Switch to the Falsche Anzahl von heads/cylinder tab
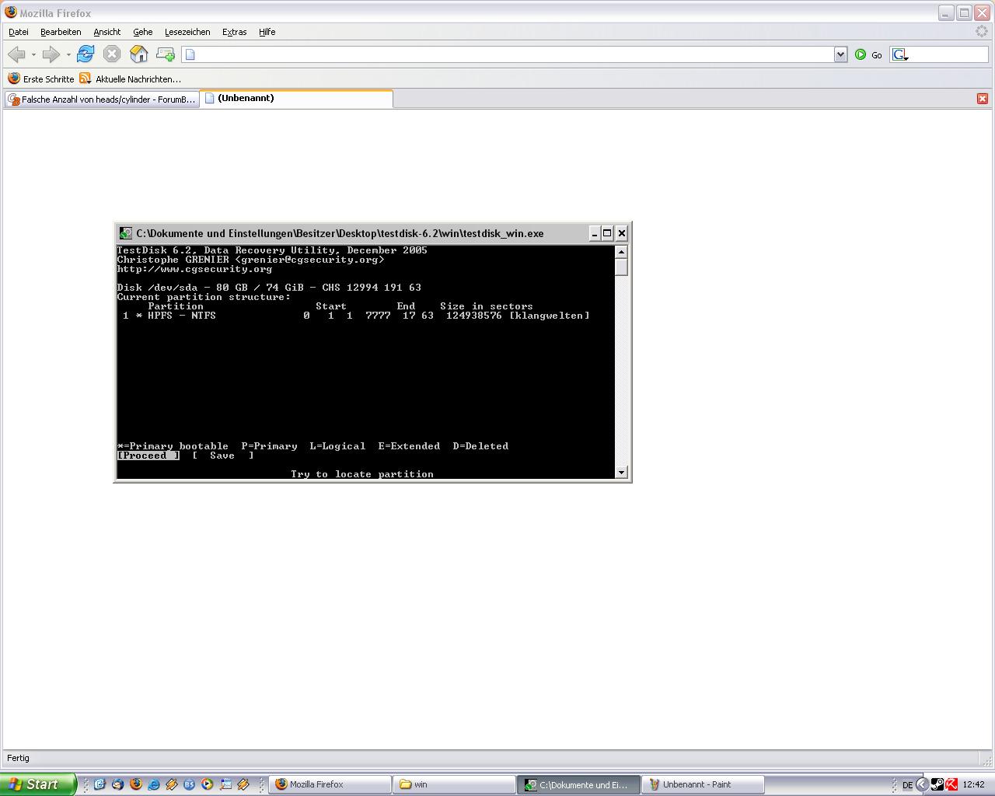This screenshot has height=796, width=995. pyautogui.click(x=102, y=99)
